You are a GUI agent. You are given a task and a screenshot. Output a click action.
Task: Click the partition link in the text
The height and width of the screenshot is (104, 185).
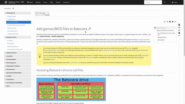click(x=105, y=75)
